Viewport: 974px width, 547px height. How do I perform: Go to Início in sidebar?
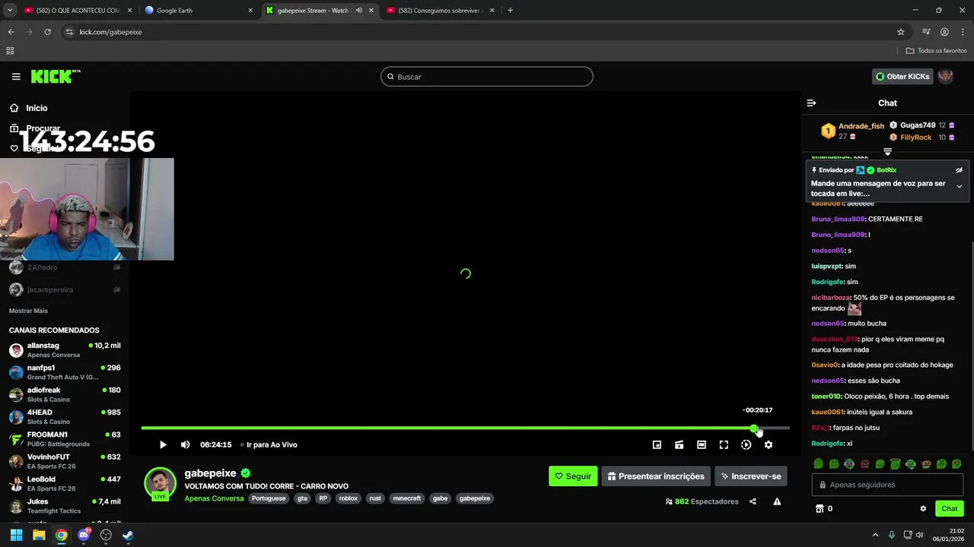pos(37,108)
